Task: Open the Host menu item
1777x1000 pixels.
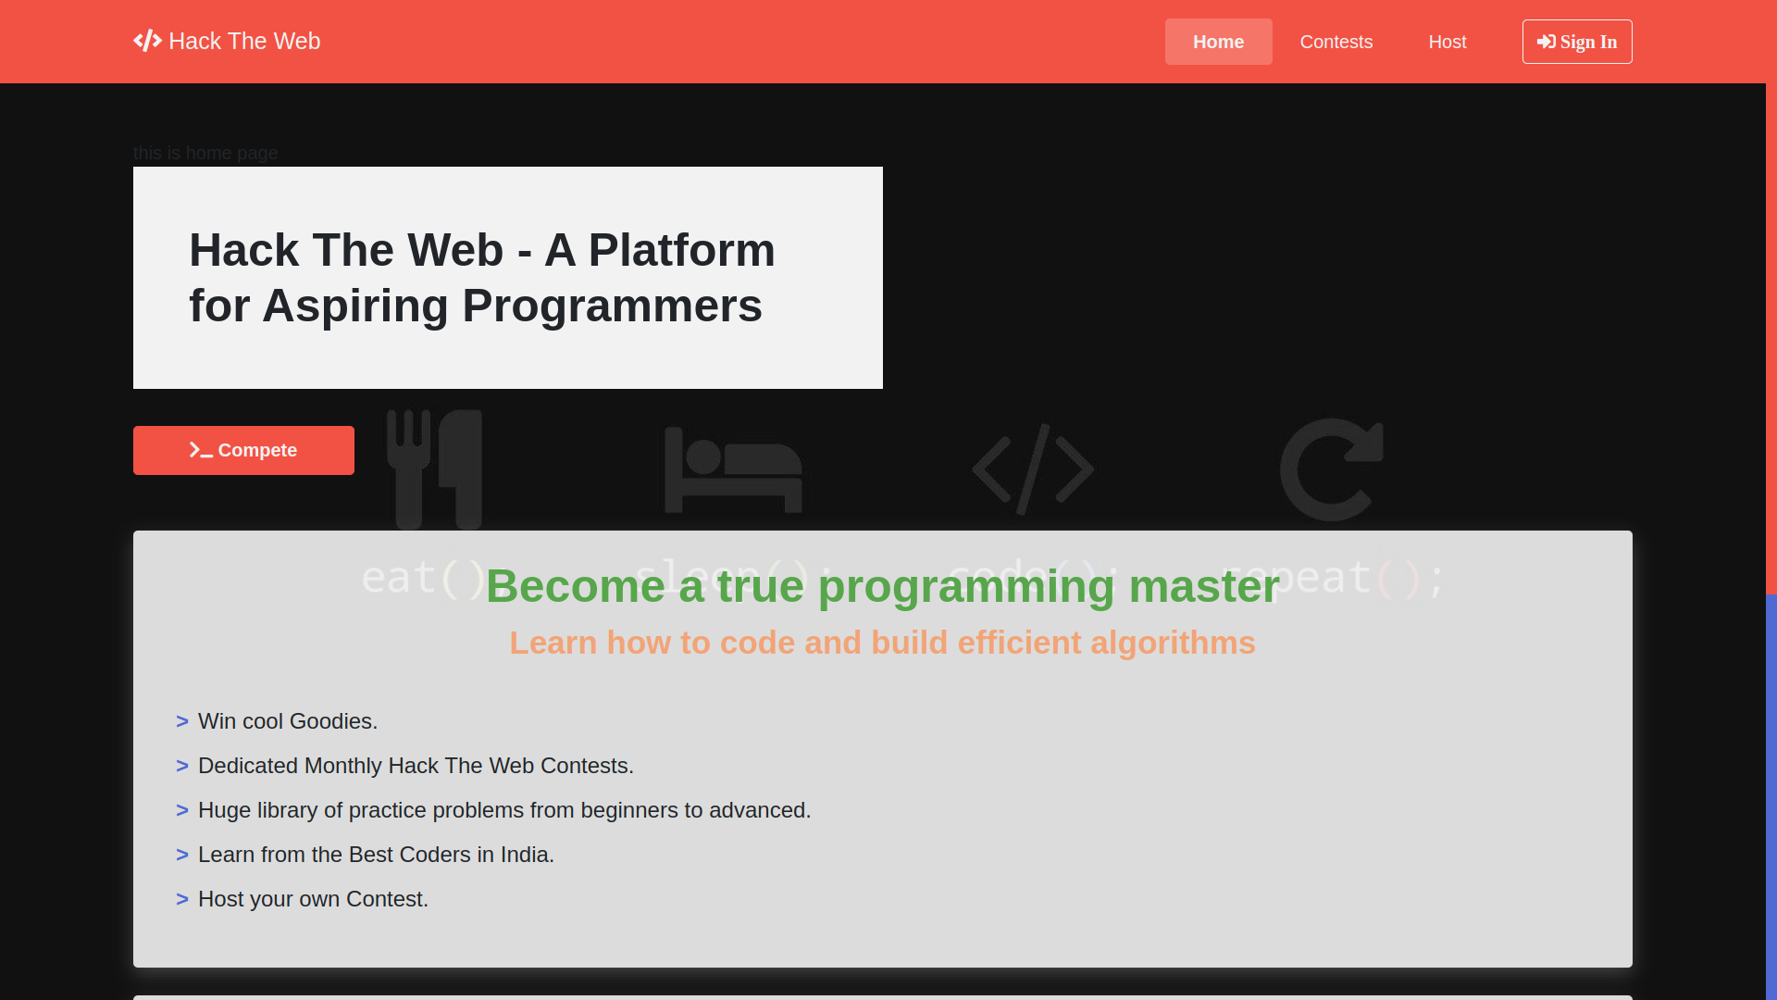Action: (x=1447, y=42)
